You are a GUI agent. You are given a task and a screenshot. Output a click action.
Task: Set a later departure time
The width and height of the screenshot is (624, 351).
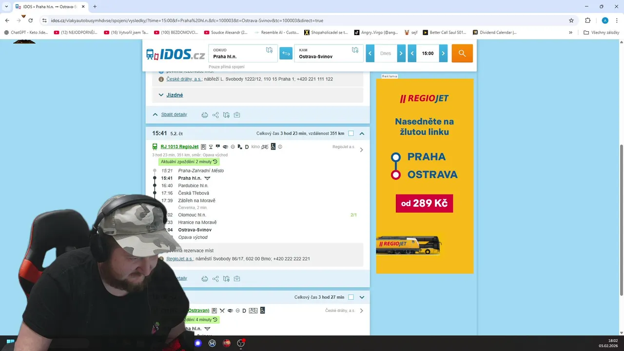(443, 53)
